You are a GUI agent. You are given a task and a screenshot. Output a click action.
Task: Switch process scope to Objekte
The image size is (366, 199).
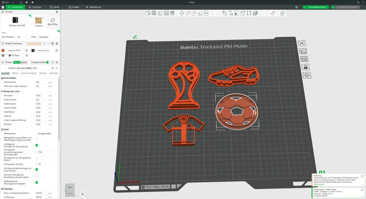[24, 62]
